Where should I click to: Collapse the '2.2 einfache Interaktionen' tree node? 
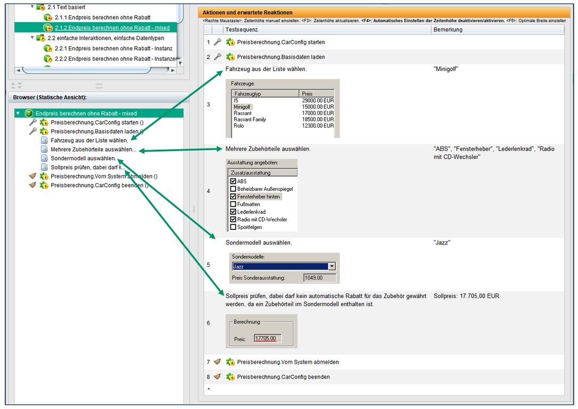point(32,38)
